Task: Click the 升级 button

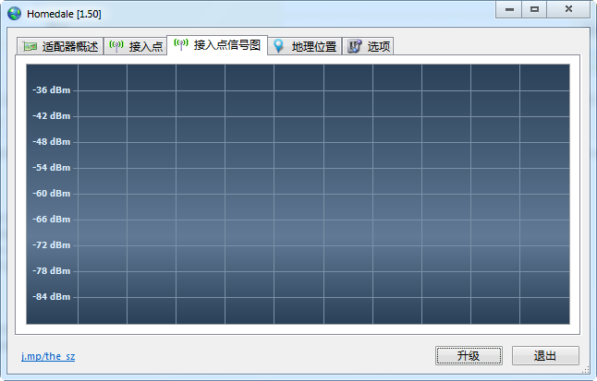Action: [x=469, y=356]
